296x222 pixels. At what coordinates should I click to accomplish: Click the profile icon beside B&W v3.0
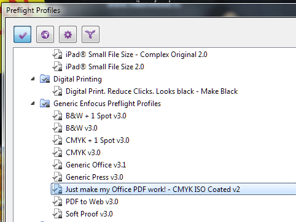(x=57, y=128)
